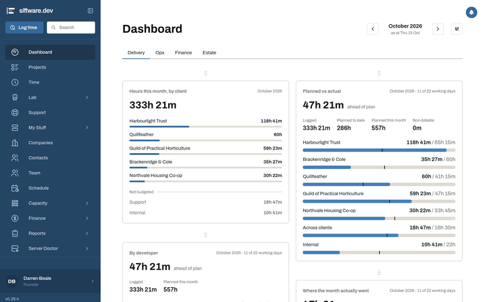Click the magnifier icon in Search
The image size is (484, 302).
pos(53,28)
